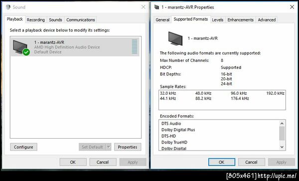Click the Properties button in Sound window
The height and width of the screenshot is (181, 299).
(128, 147)
